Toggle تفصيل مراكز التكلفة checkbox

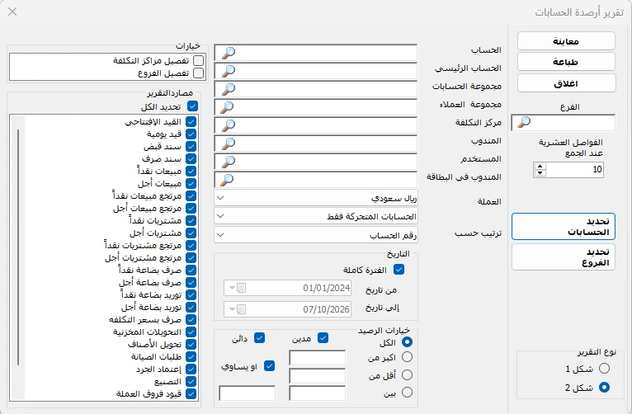click(x=198, y=60)
